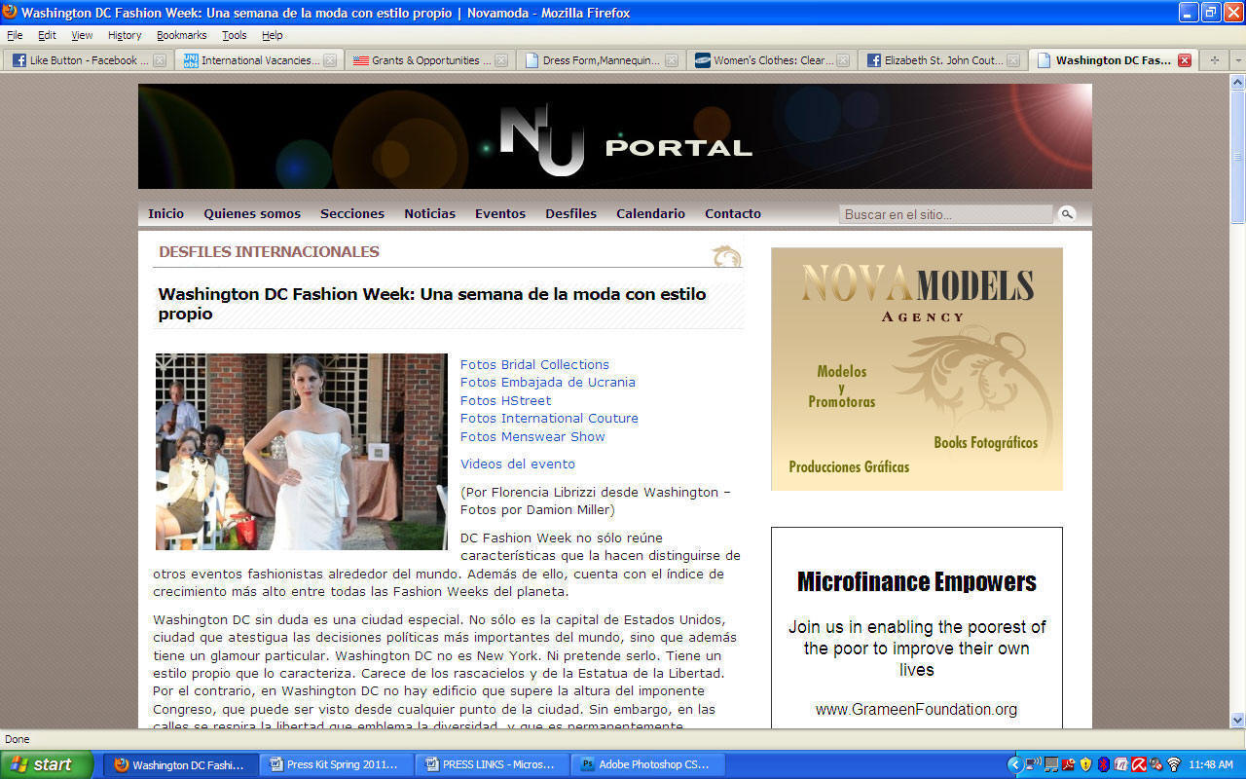
Task: Open the Contacto nav item
Action: tap(733, 213)
